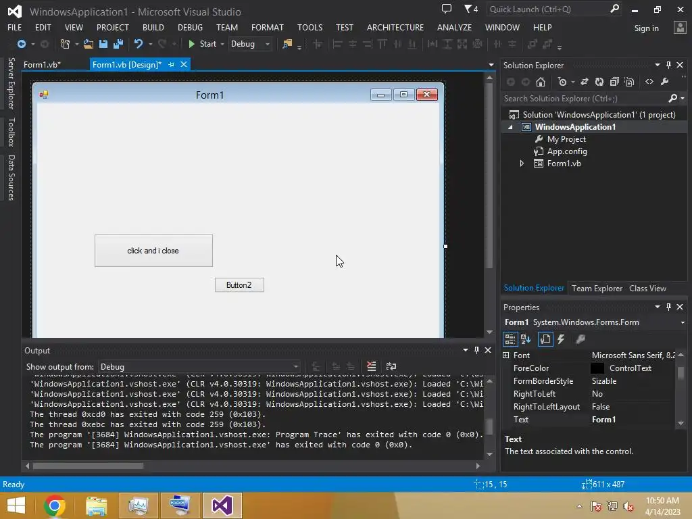Image resolution: width=692 pixels, height=519 pixels.
Task: Toggle Categorized view in Properties
Action: click(510, 339)
